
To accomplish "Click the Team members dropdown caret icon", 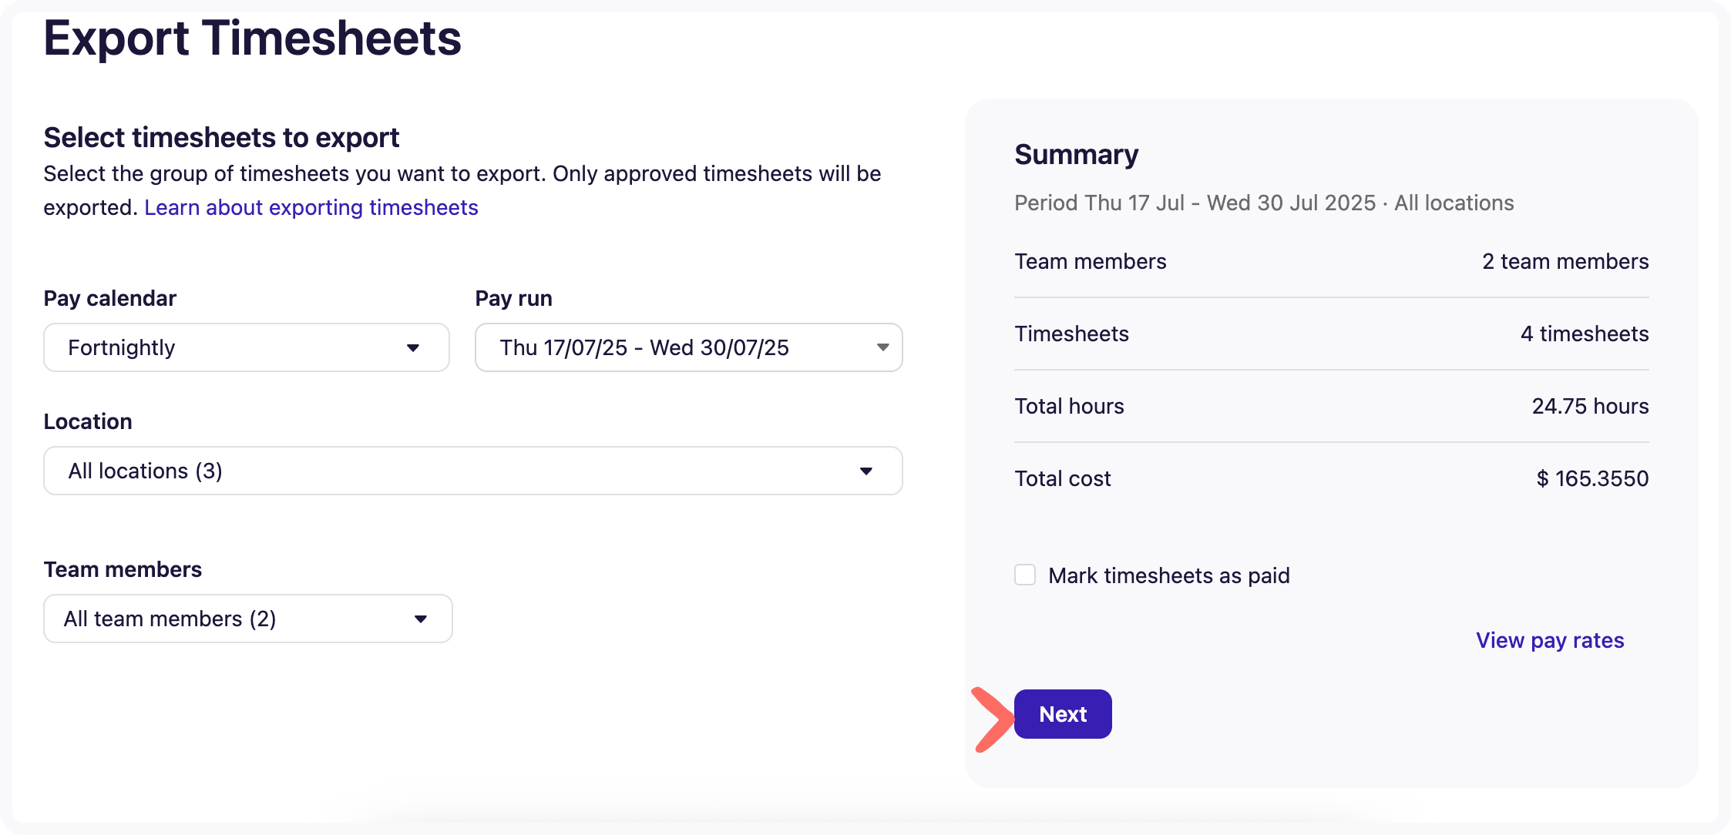I will [x=421, y=619].
